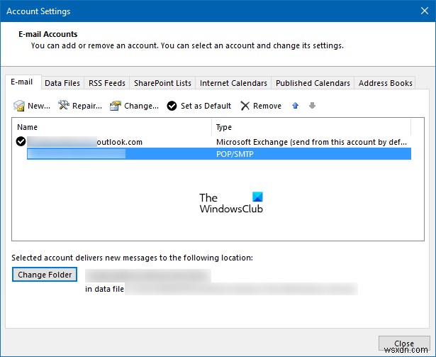Screen dimensions: 436x357
Task: Click default checkmark beside outlook.com account
Action: click(x=21, y=141)
